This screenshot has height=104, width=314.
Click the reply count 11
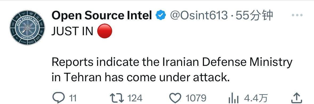[x=73, y=98]
